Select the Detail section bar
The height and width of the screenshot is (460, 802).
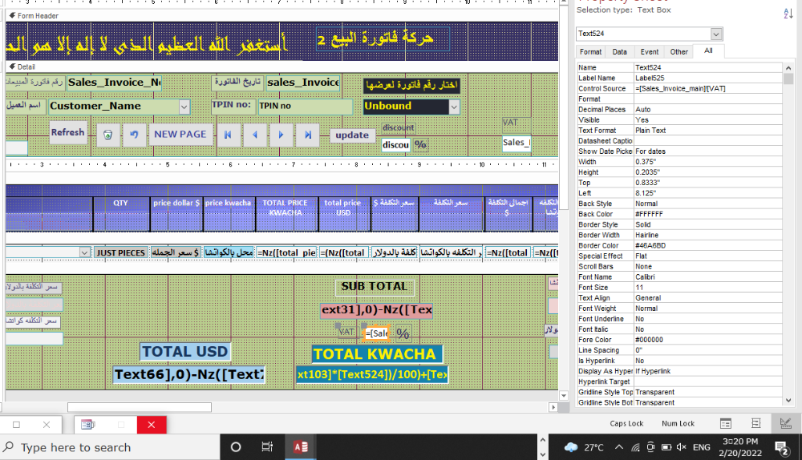click(x=282, y=67)
